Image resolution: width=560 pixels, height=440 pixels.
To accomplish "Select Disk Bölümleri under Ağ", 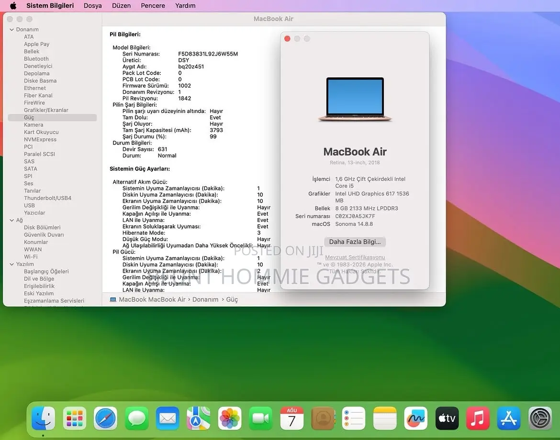I will [42, 227].
